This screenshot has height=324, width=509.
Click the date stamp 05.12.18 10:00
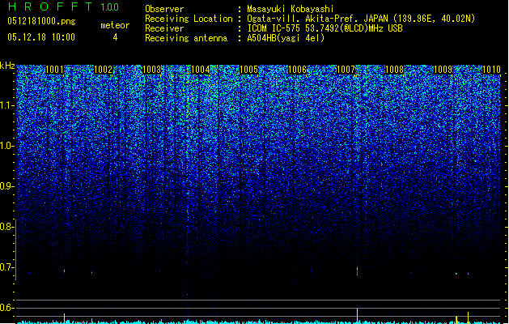coord(41,37)
